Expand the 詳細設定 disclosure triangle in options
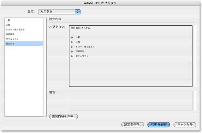The height and width of the screenshot is (133, 202). (x=72, y=51)
